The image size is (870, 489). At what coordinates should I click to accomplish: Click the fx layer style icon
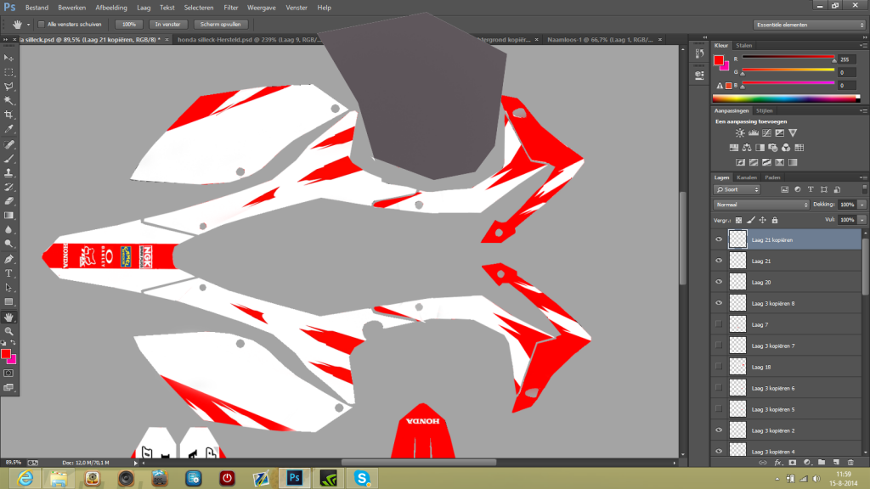point(777,463)
